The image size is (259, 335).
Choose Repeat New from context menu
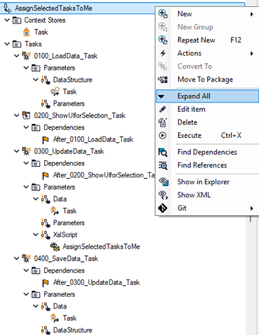tap(207, 40)
